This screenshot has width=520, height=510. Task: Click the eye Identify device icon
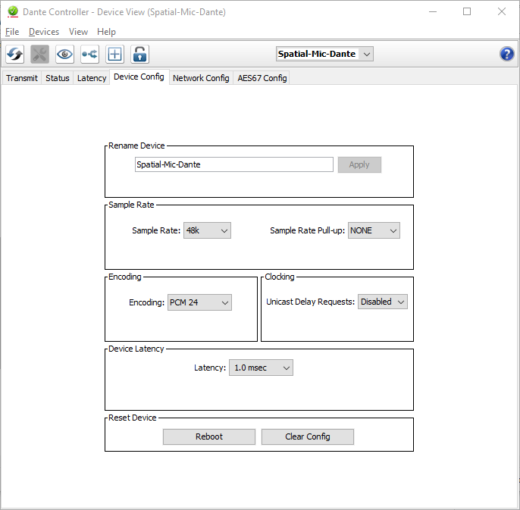tap(64, 54)
